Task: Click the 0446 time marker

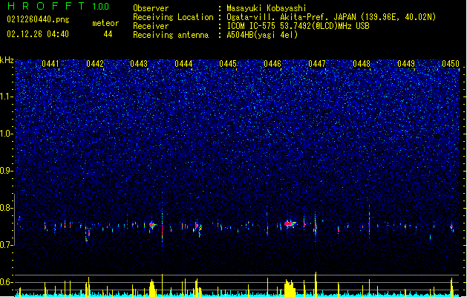Action: [272, 64]
